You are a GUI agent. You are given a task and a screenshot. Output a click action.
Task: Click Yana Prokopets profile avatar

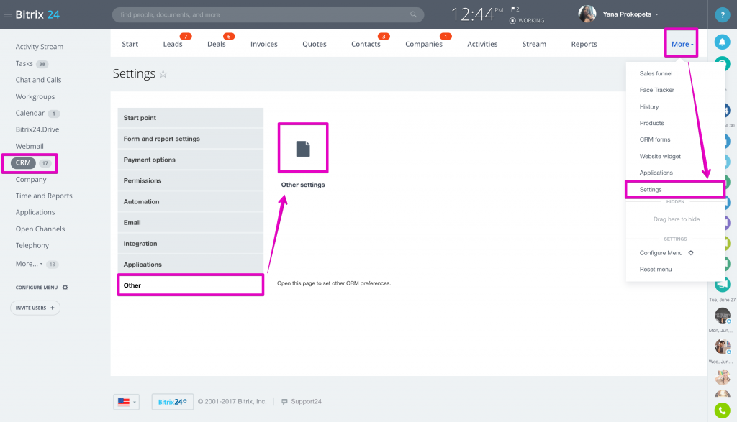[587, 14]
